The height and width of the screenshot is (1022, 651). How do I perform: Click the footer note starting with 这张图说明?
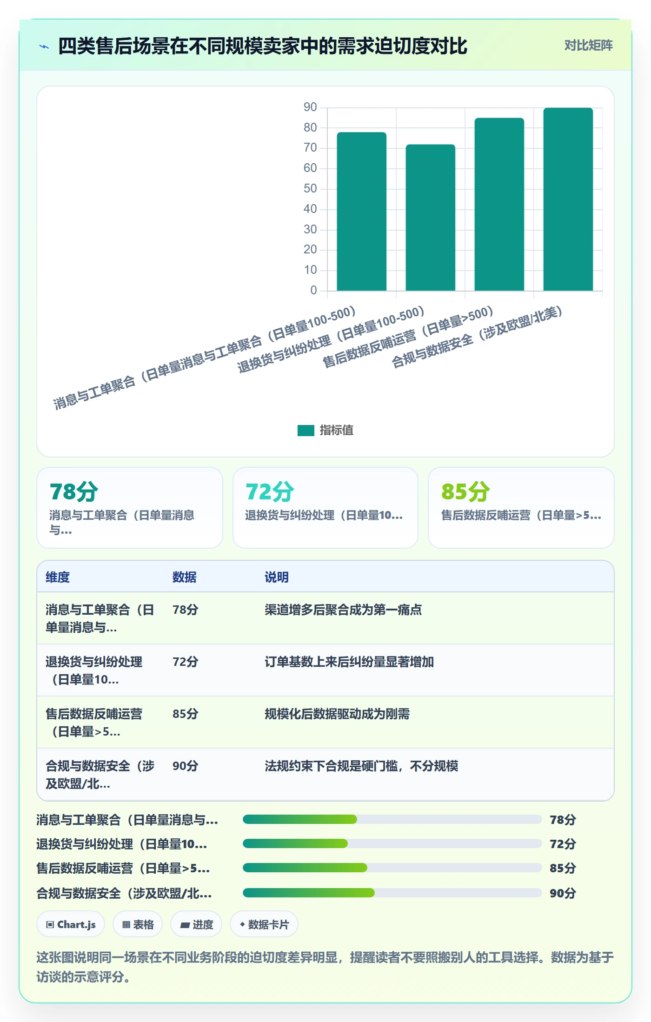click(325, 967)
